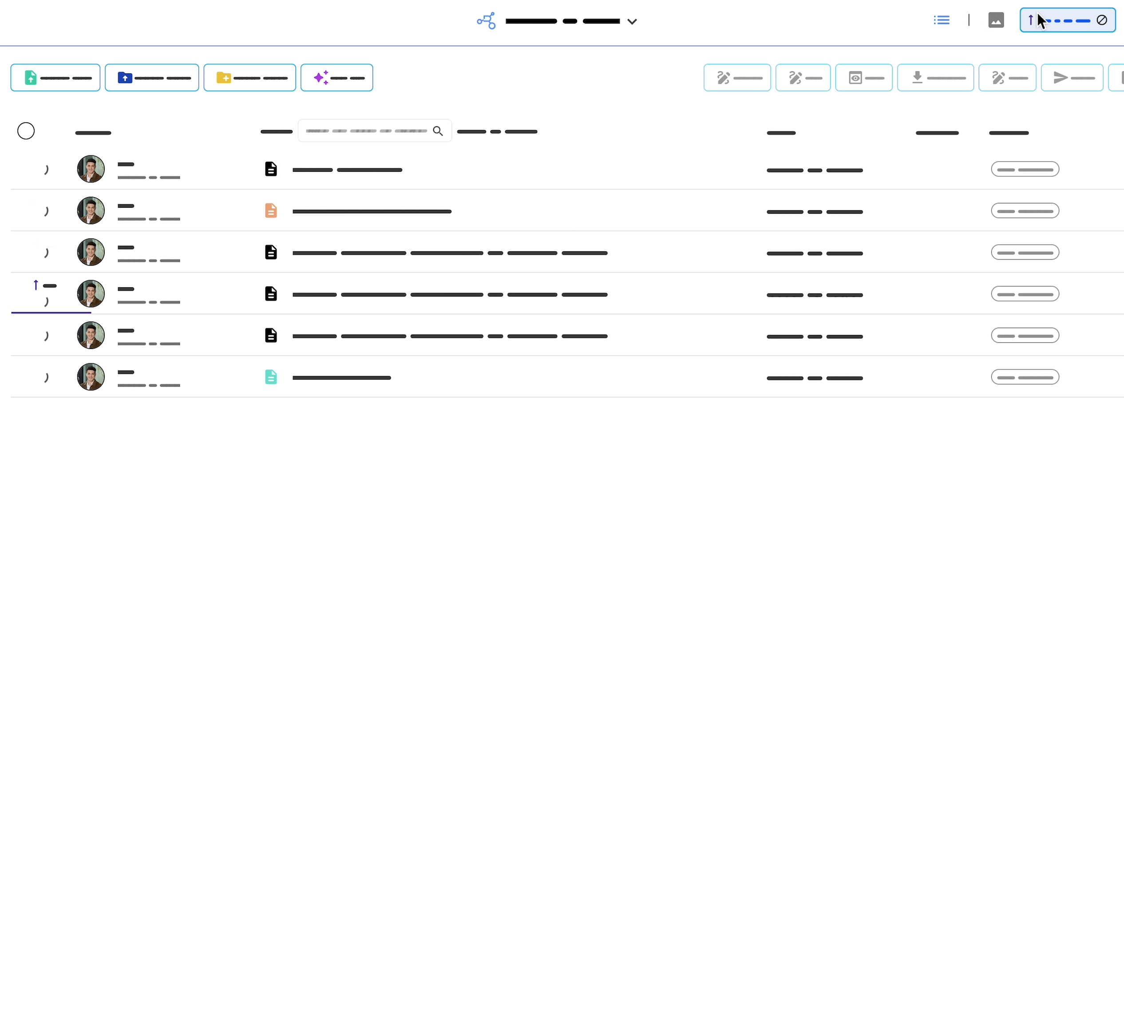Expand the dropdown chevron in the header title
This screenshot has height=1023, width=1124.
point(632,22)
